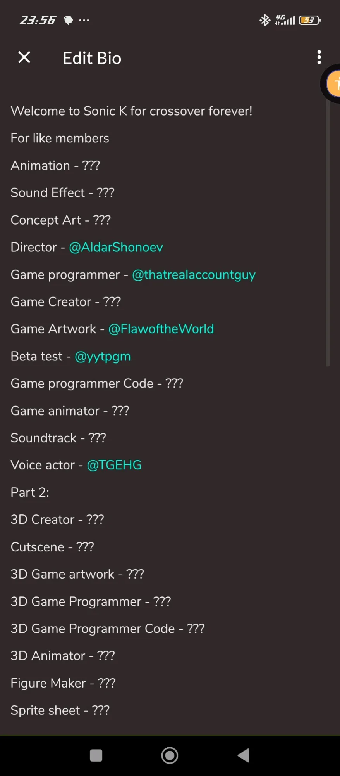The width and height of the screenshot is (340, 776).
Task: Place cursor at the Part 2: line
Action: pos(30,492)
